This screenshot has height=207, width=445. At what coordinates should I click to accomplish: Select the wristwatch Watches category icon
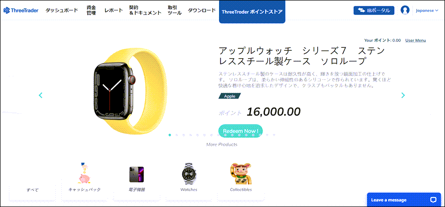[189, 174]
